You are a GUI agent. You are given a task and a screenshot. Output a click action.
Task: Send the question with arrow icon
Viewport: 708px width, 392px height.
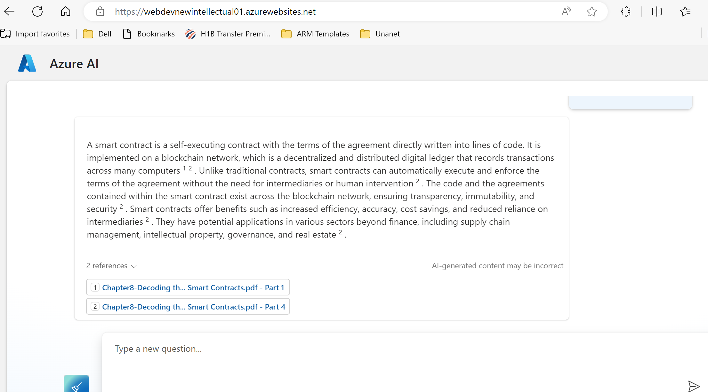(693, 386)
